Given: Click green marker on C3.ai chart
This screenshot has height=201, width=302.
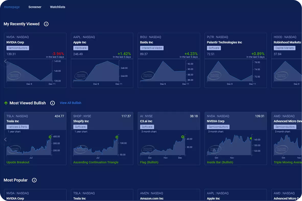Looking at the screenshot, I should [183, 137].
